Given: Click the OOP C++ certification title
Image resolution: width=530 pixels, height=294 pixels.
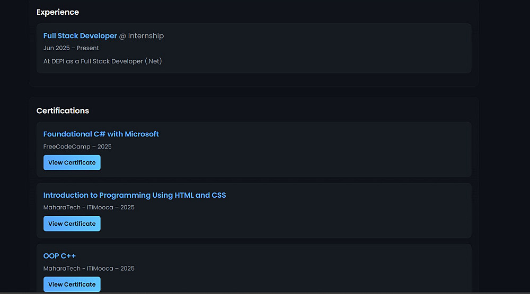Looking at the screenshot, I should (59, 256).
